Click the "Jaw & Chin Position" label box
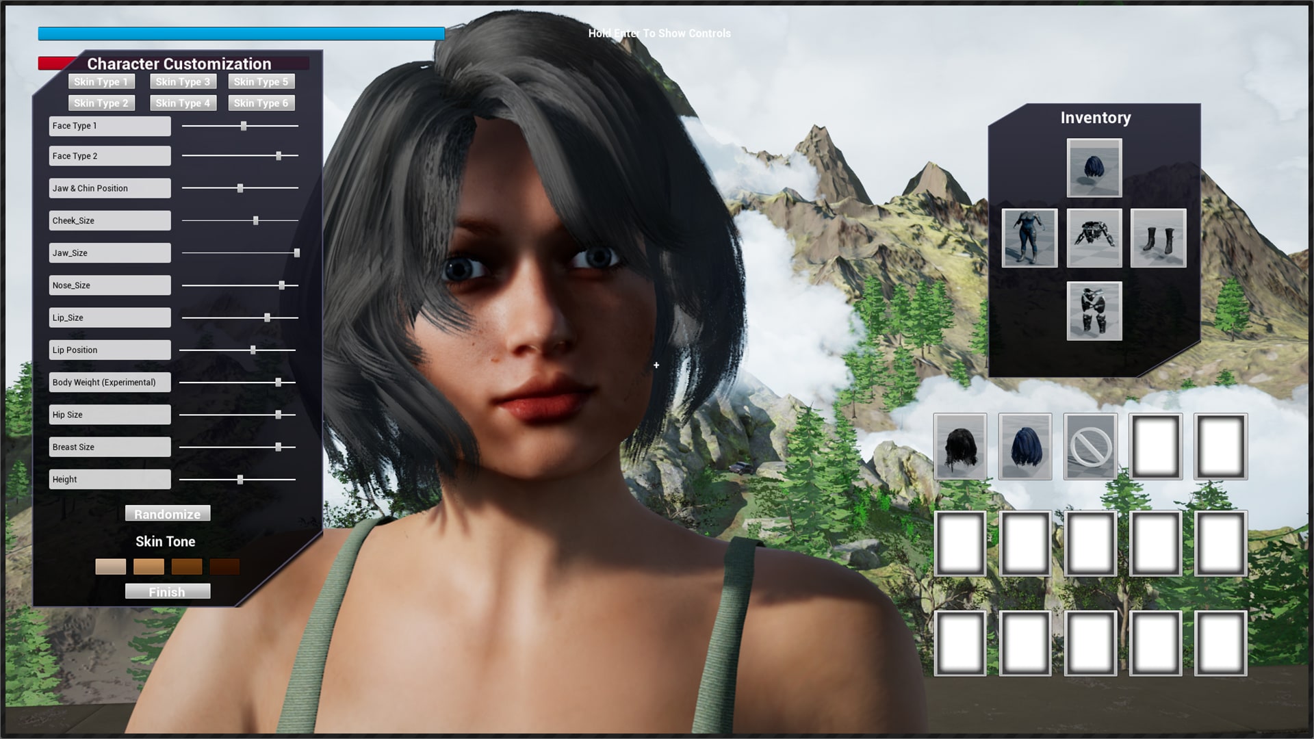Screen dimensions: 1314x739 109,188
